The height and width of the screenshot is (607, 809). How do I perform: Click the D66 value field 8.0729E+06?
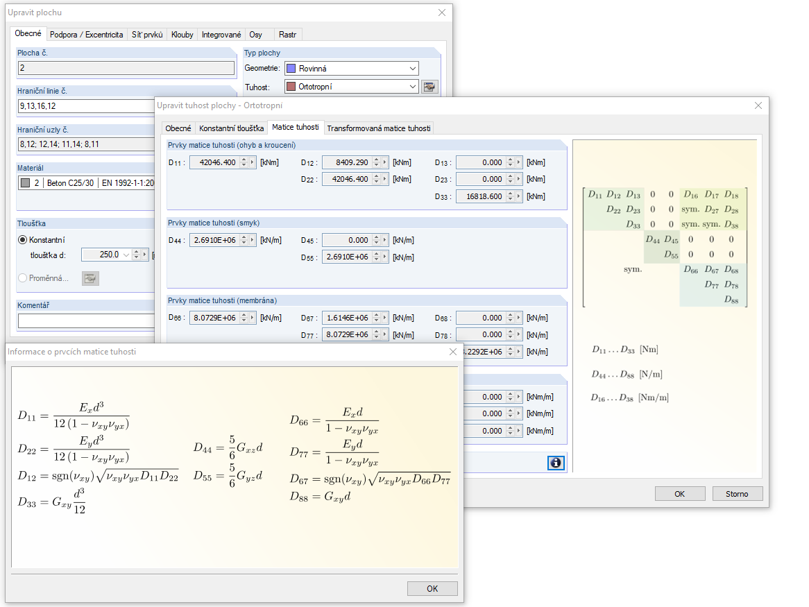(214, 318)
